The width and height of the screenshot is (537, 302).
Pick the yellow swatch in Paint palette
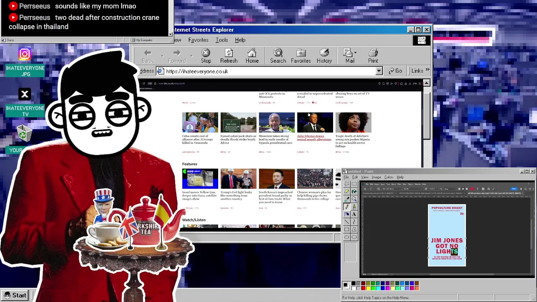[x=368, y=288]
